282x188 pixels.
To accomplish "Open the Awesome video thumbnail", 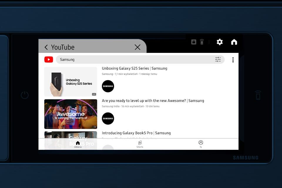I will 70,114.
